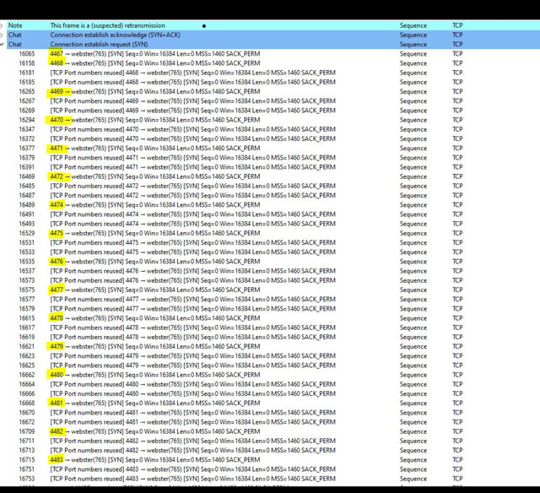Select packet 16269 entry
Screen dimensions: 540x493
pyautogui.click(x=270, y=111)
